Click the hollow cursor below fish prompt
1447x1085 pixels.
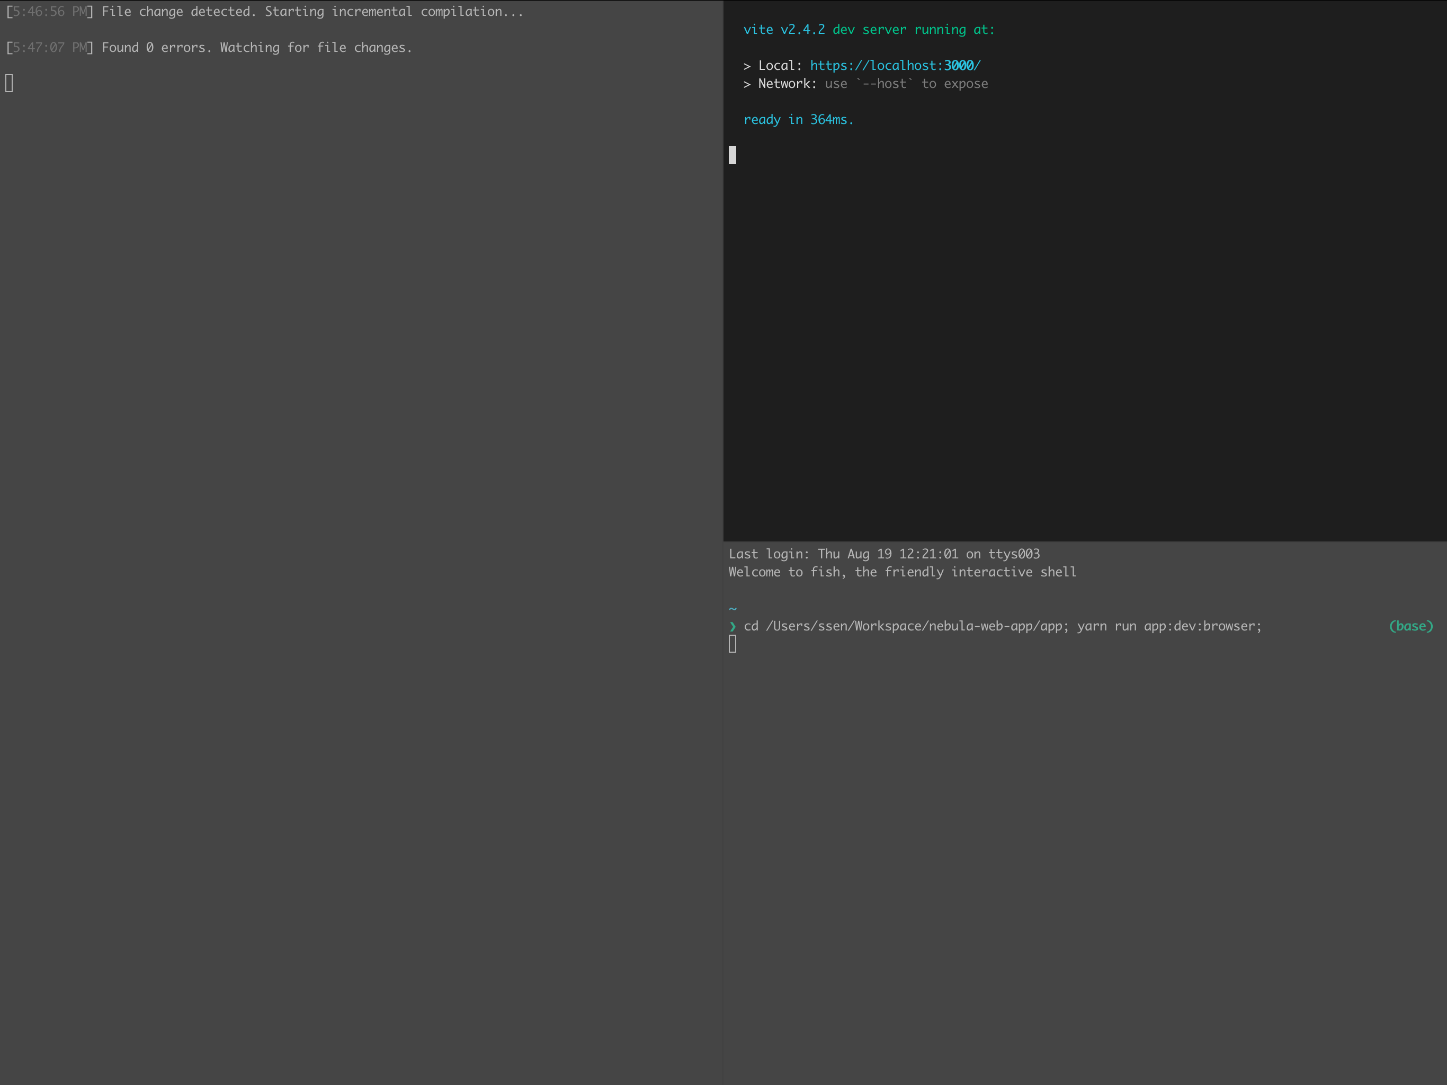tap(732, 644)
